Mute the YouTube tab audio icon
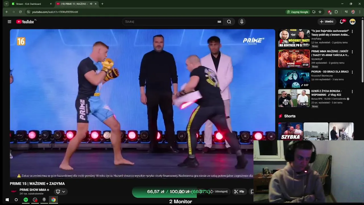Screen dimensions: 364x205 [91, 4]
